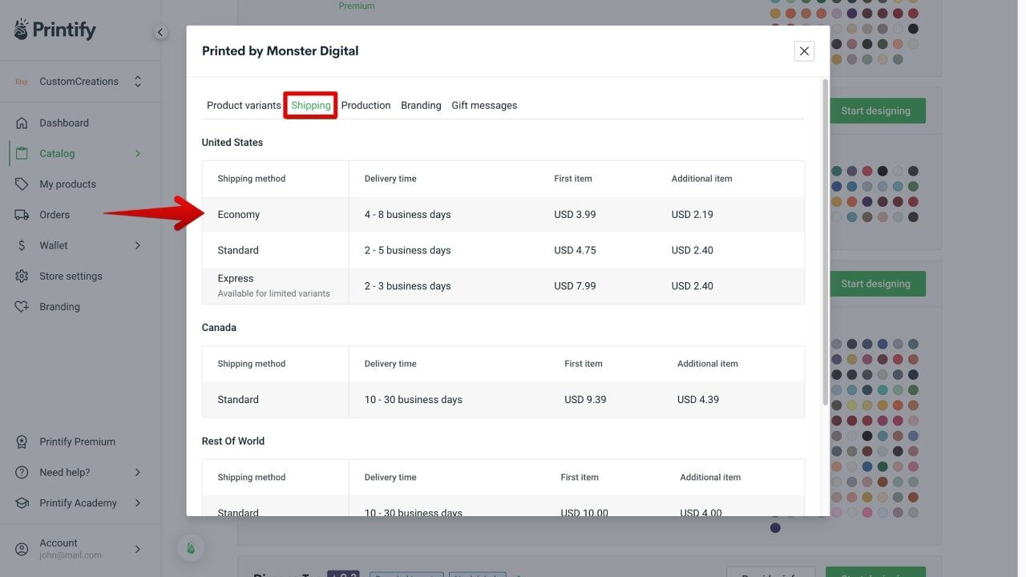1026x577 pixels.
Task: Open Printify Premium
Action: [x=78, y=442]
